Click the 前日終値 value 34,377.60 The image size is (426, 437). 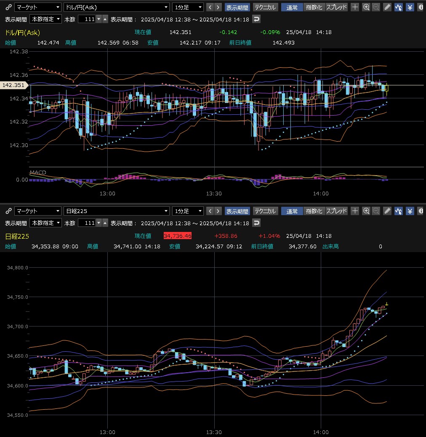click(x=303, y=246)
